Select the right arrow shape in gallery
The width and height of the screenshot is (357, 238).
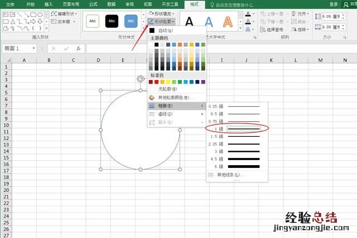33,22
